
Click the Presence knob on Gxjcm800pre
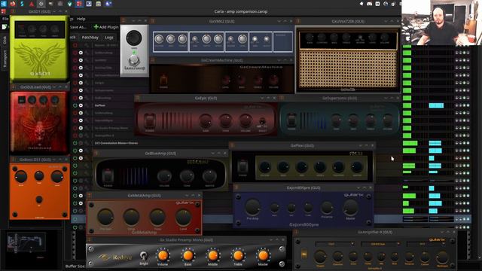pyautogui.click(x=326, y=208)
